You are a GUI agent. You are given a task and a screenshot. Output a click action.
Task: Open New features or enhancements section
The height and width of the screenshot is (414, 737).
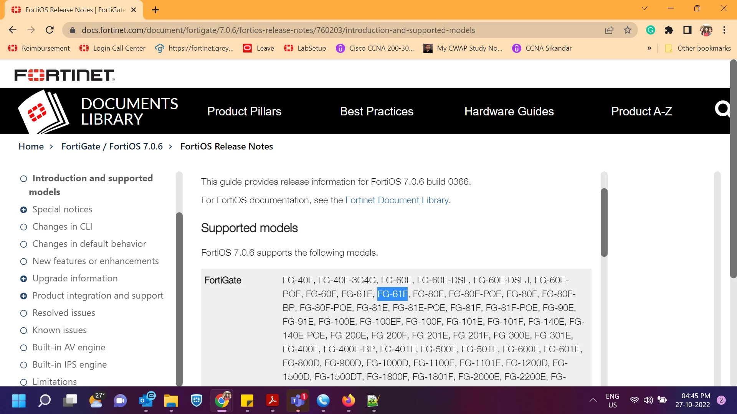[x=96, y=261]
